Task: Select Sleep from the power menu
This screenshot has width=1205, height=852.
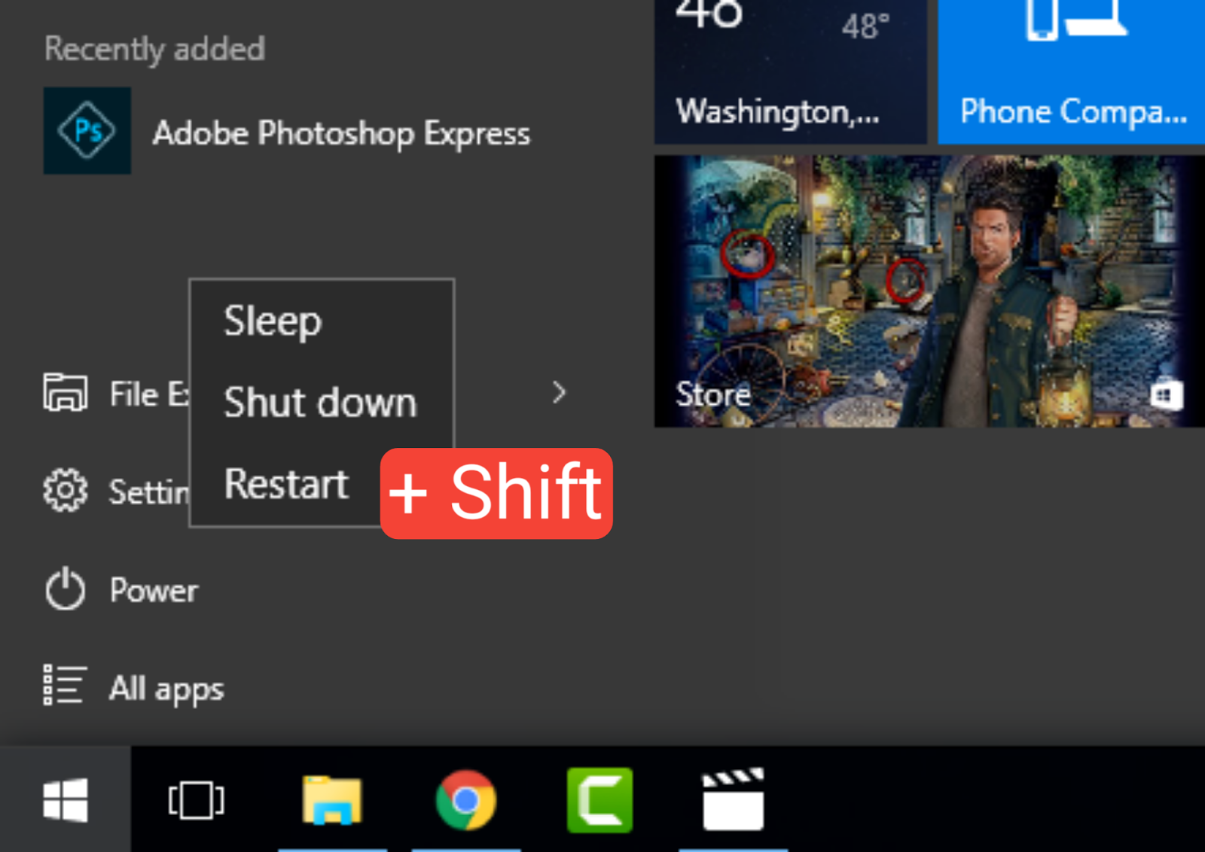Action: (273, 321)
